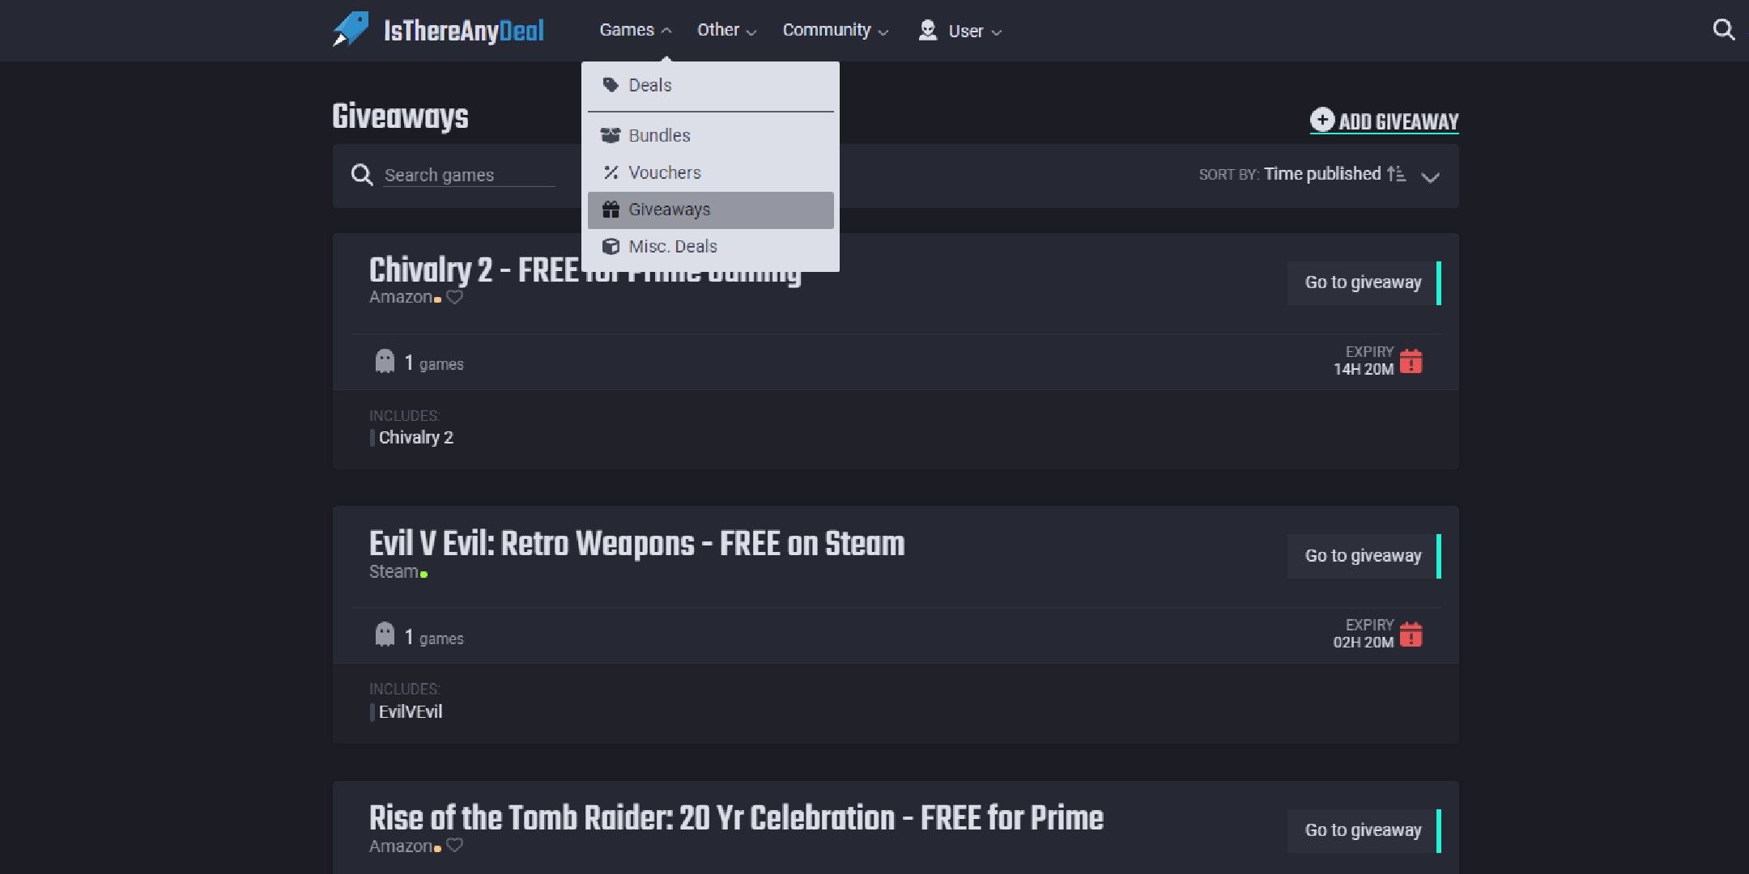This screenshot has width=1749, height=874.
Task: Click the Time published sort label
Action: click(x=1322, y=174)
